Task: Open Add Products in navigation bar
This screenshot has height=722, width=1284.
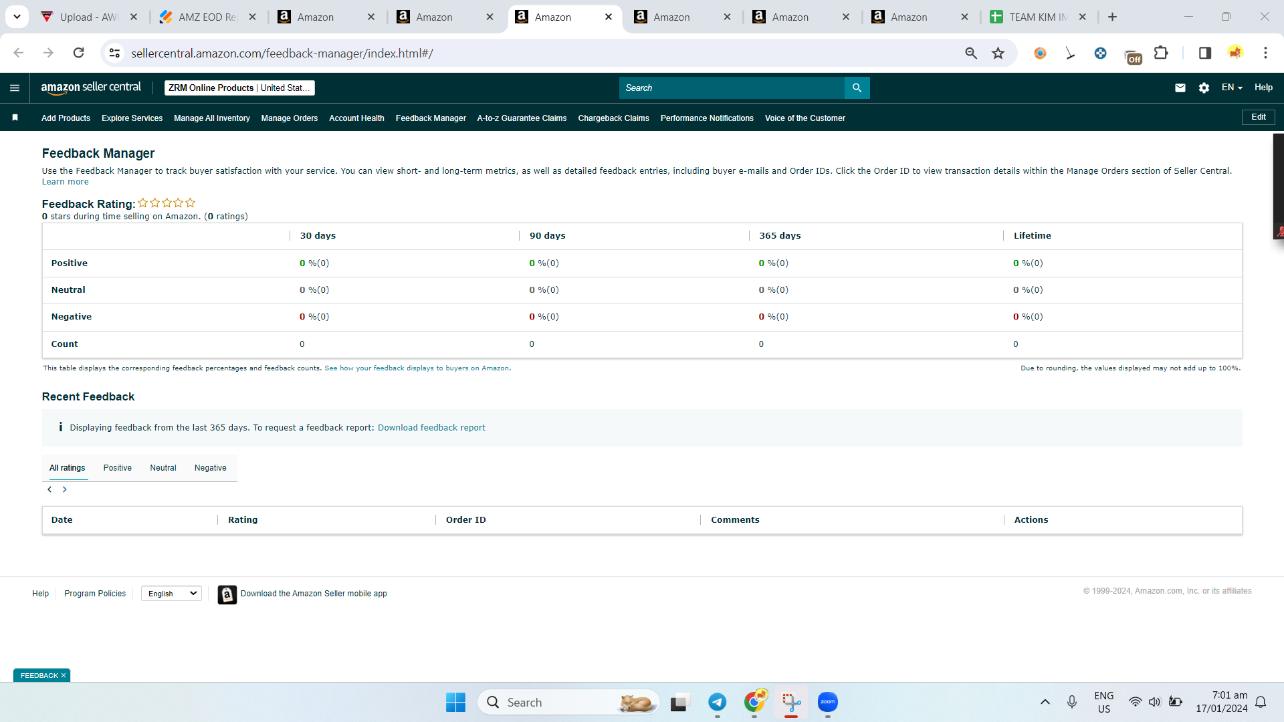Action: 66,118
